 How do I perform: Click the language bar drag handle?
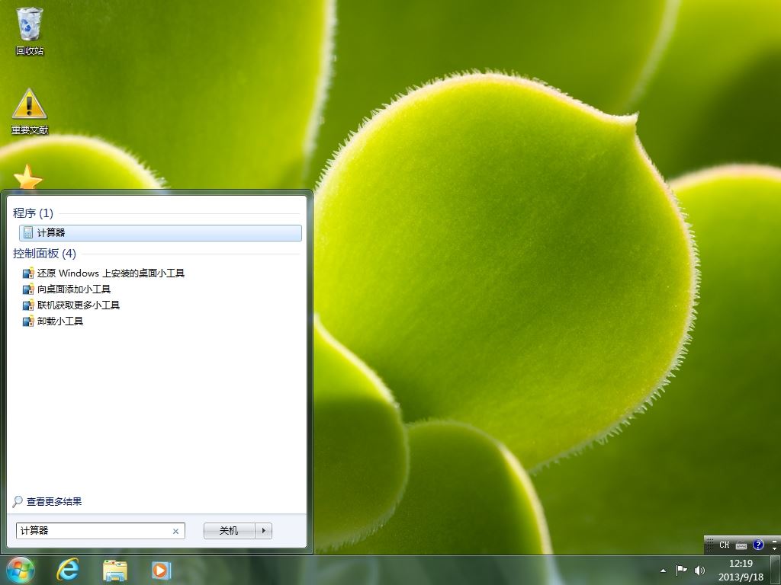pyautogui.click(x=710, y=545)
